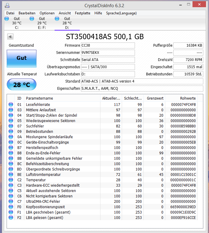Click the Rohwerte column header
This screenshot has height=233, width=209.
tap(181, 98)
